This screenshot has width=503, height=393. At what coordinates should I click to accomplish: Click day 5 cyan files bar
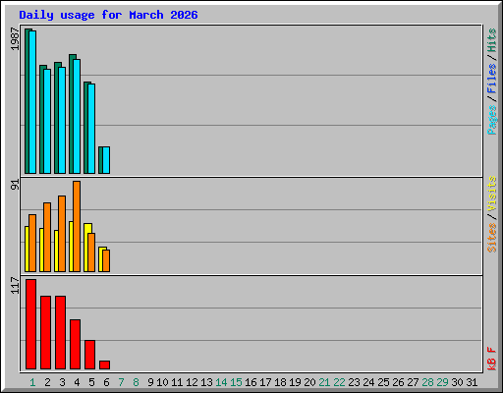(x=91, y=129)
